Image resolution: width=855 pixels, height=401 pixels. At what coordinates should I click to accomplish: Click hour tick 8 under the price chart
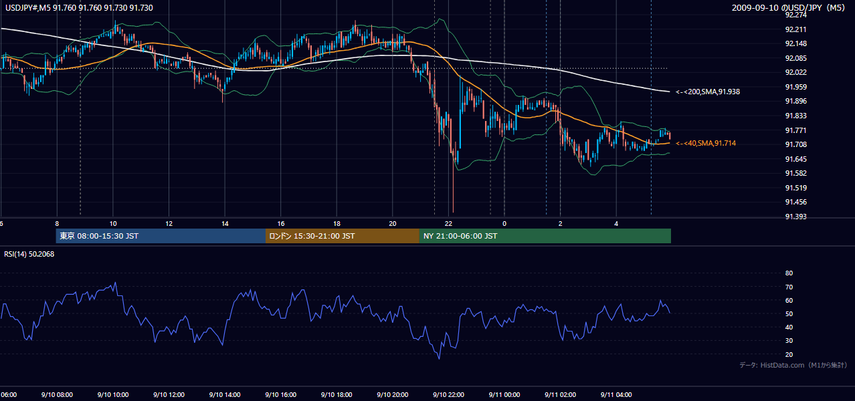pos(57,224)
